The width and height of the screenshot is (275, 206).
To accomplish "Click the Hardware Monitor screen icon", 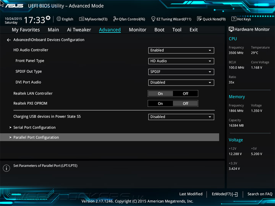I will click(231, 29).
